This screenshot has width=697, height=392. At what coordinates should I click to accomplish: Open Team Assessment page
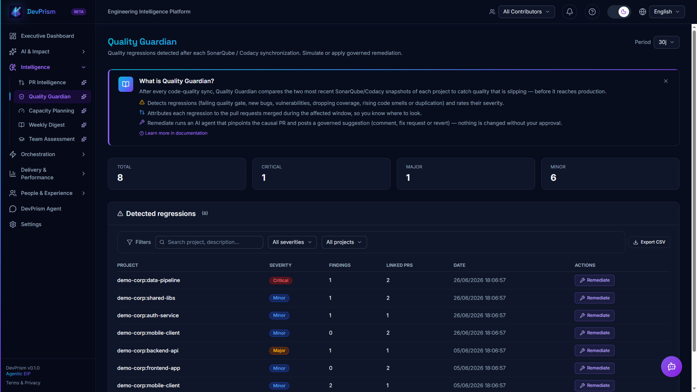click(52, 139)
